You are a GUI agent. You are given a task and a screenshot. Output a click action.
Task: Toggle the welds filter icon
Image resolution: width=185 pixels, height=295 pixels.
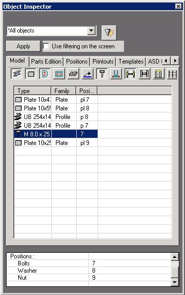[x=116, y=74]
